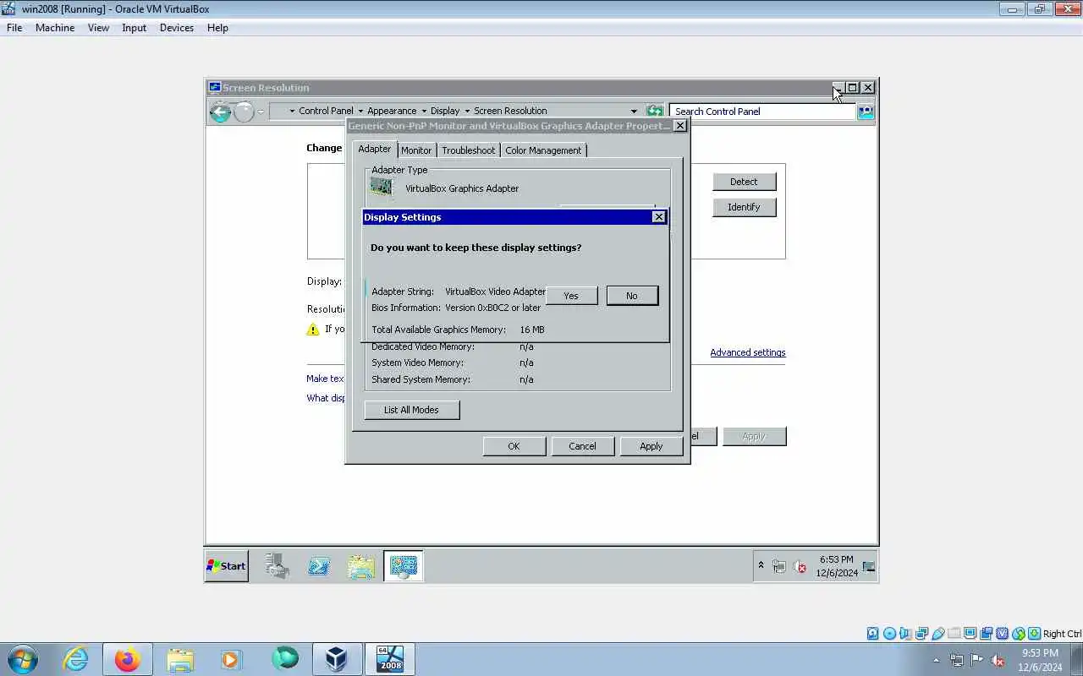The width and height of the screenshot is (1083, 676).
Task: Select the Adapter tab
Action: click(374, 149)
